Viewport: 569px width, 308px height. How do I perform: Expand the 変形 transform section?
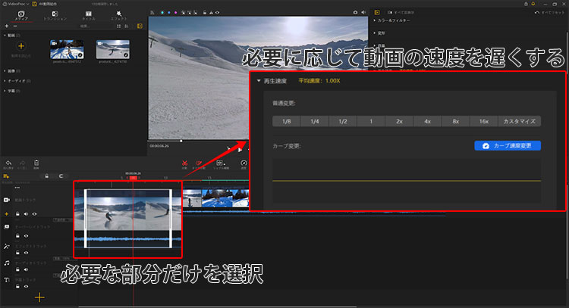click(379, 33)
